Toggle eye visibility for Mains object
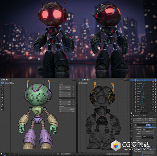 (x=154, y=100)
